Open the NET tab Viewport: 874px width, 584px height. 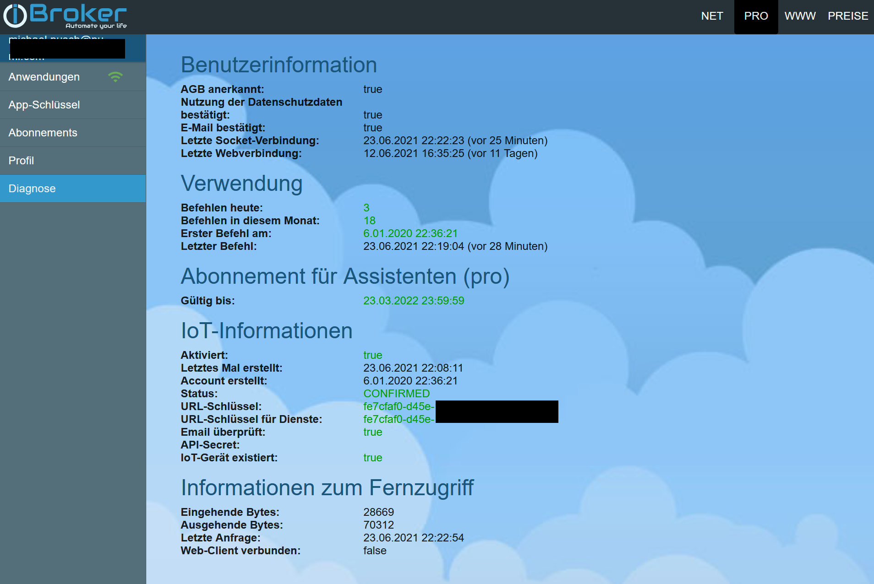coord(712,16)
